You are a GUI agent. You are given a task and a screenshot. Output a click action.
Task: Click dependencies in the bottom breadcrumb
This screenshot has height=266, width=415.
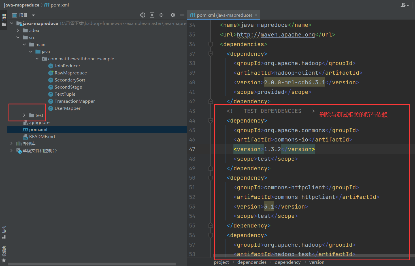252,262
